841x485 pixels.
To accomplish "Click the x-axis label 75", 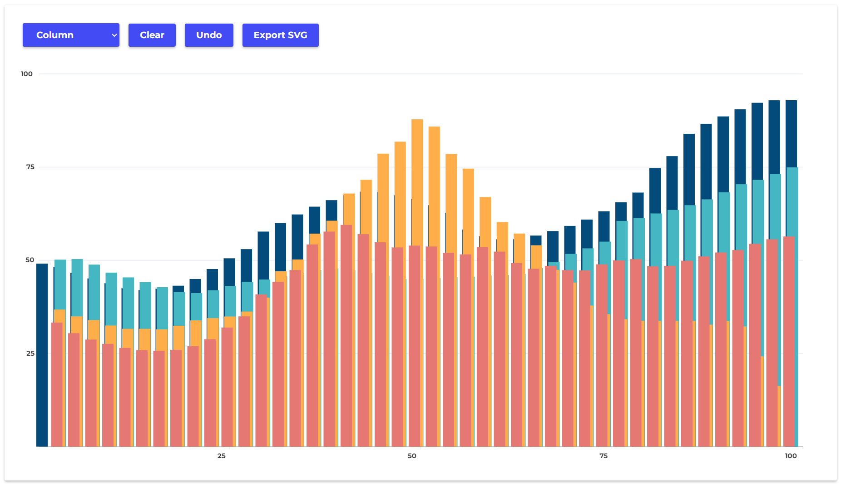I will pyautogui.click(x=603, y=456).
